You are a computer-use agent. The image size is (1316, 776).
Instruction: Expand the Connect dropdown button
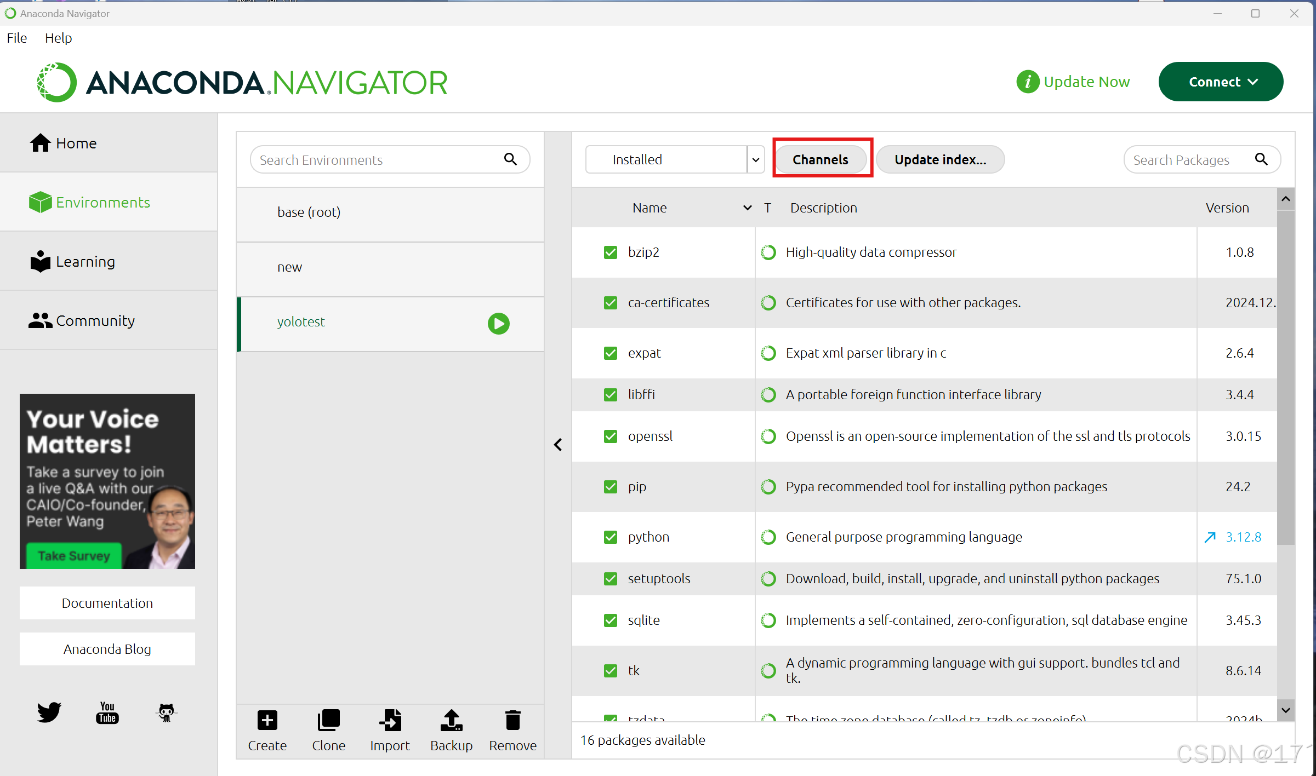pyautogui.click(x=1221, y=82)
